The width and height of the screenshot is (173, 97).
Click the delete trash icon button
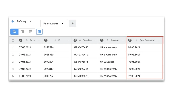39,32
